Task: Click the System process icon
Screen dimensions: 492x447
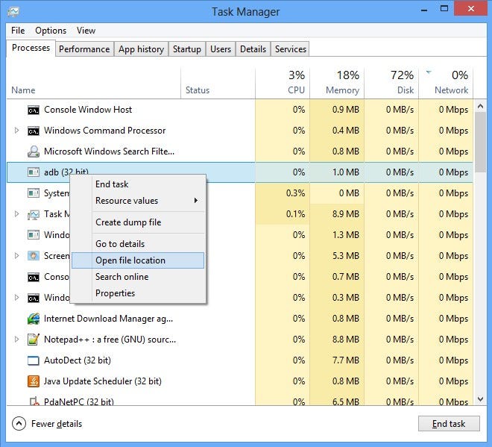Action: [x=34, y=193]
